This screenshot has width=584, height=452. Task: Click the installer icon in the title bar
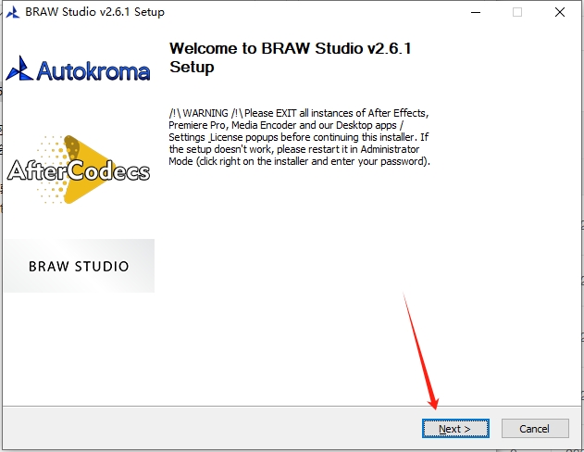(13, 12)
